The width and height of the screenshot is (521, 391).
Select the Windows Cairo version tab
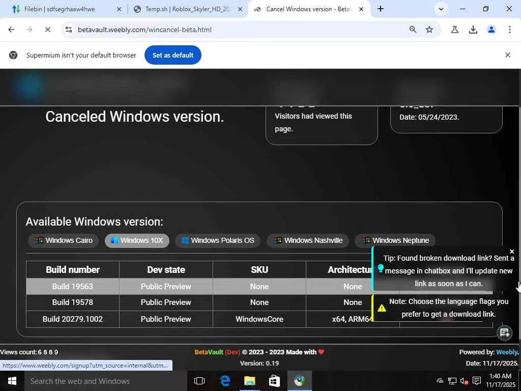pyautogui.click(x=64, y=240)
